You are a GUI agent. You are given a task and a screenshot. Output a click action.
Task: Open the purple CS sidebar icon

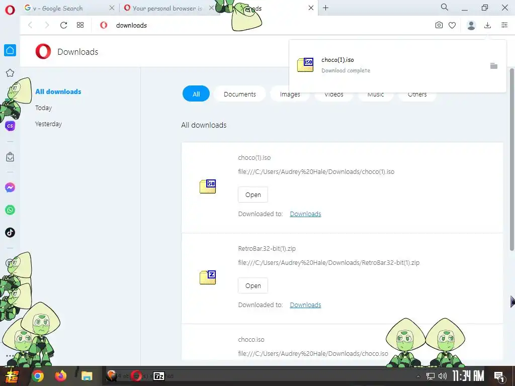10,126
